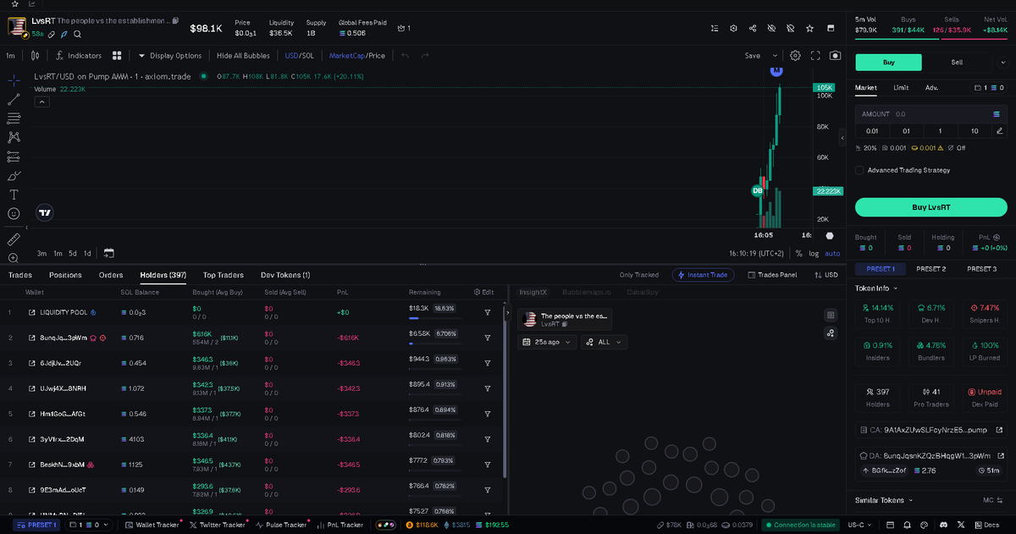This screenshot has height=534, width=1016.
Task: Open the ALL filter dropdown
Action: click(x=605, y=342)
